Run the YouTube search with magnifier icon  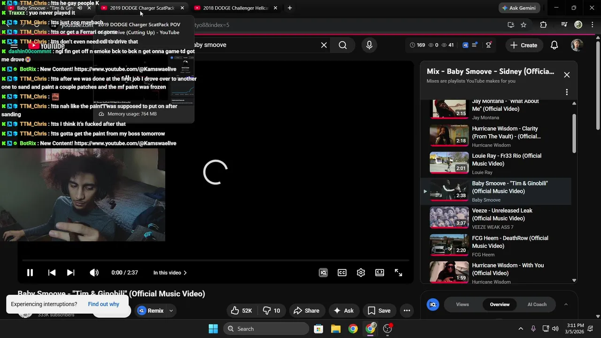343,45
